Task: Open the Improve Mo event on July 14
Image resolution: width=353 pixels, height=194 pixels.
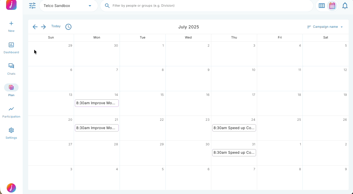Action: coord(97,103)
